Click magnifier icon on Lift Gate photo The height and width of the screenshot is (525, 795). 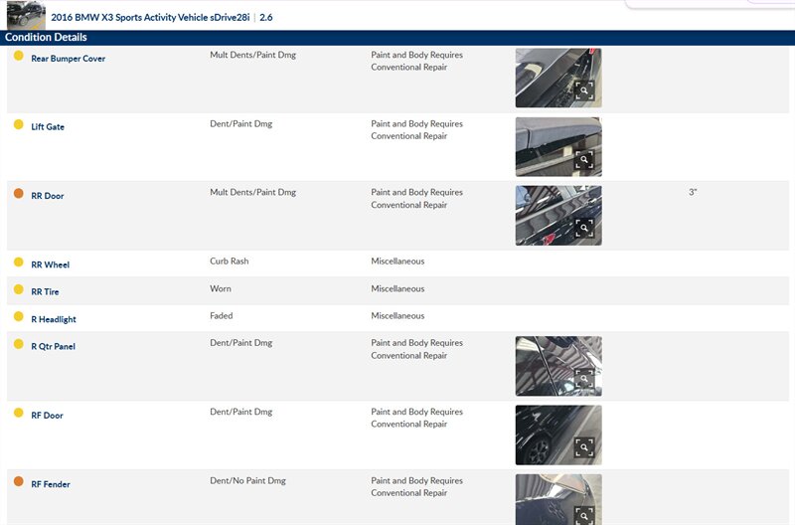[x=584, y=159]
